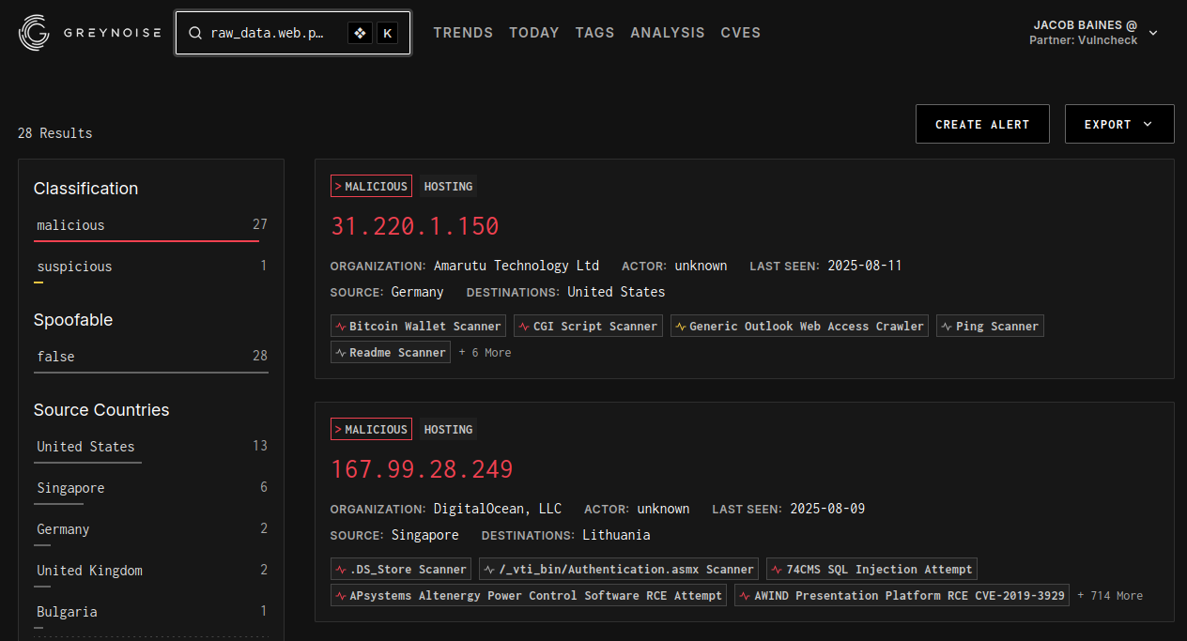
Task: Open the IP 167.99.28.249 details link
Action: coord(422,468)
